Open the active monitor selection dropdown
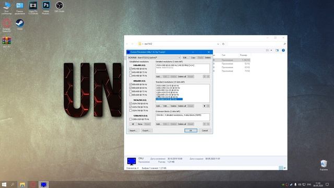Image resolution: width=334 pixels, height=188 pixels. pyautogui.click(x=154, y=58)
